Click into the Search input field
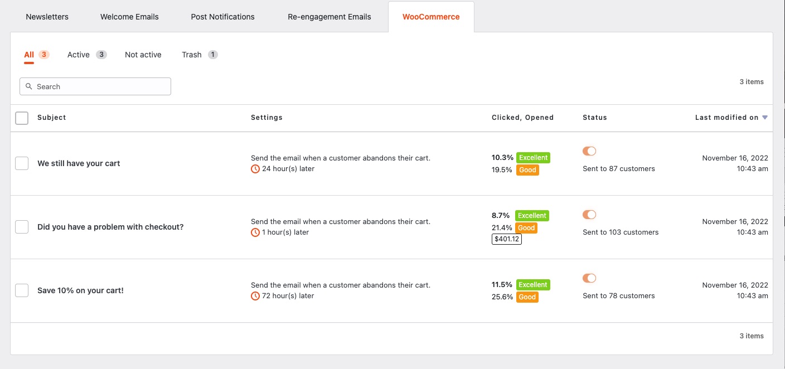The width and height of the screenshot is (785, 369). (95, 86)
